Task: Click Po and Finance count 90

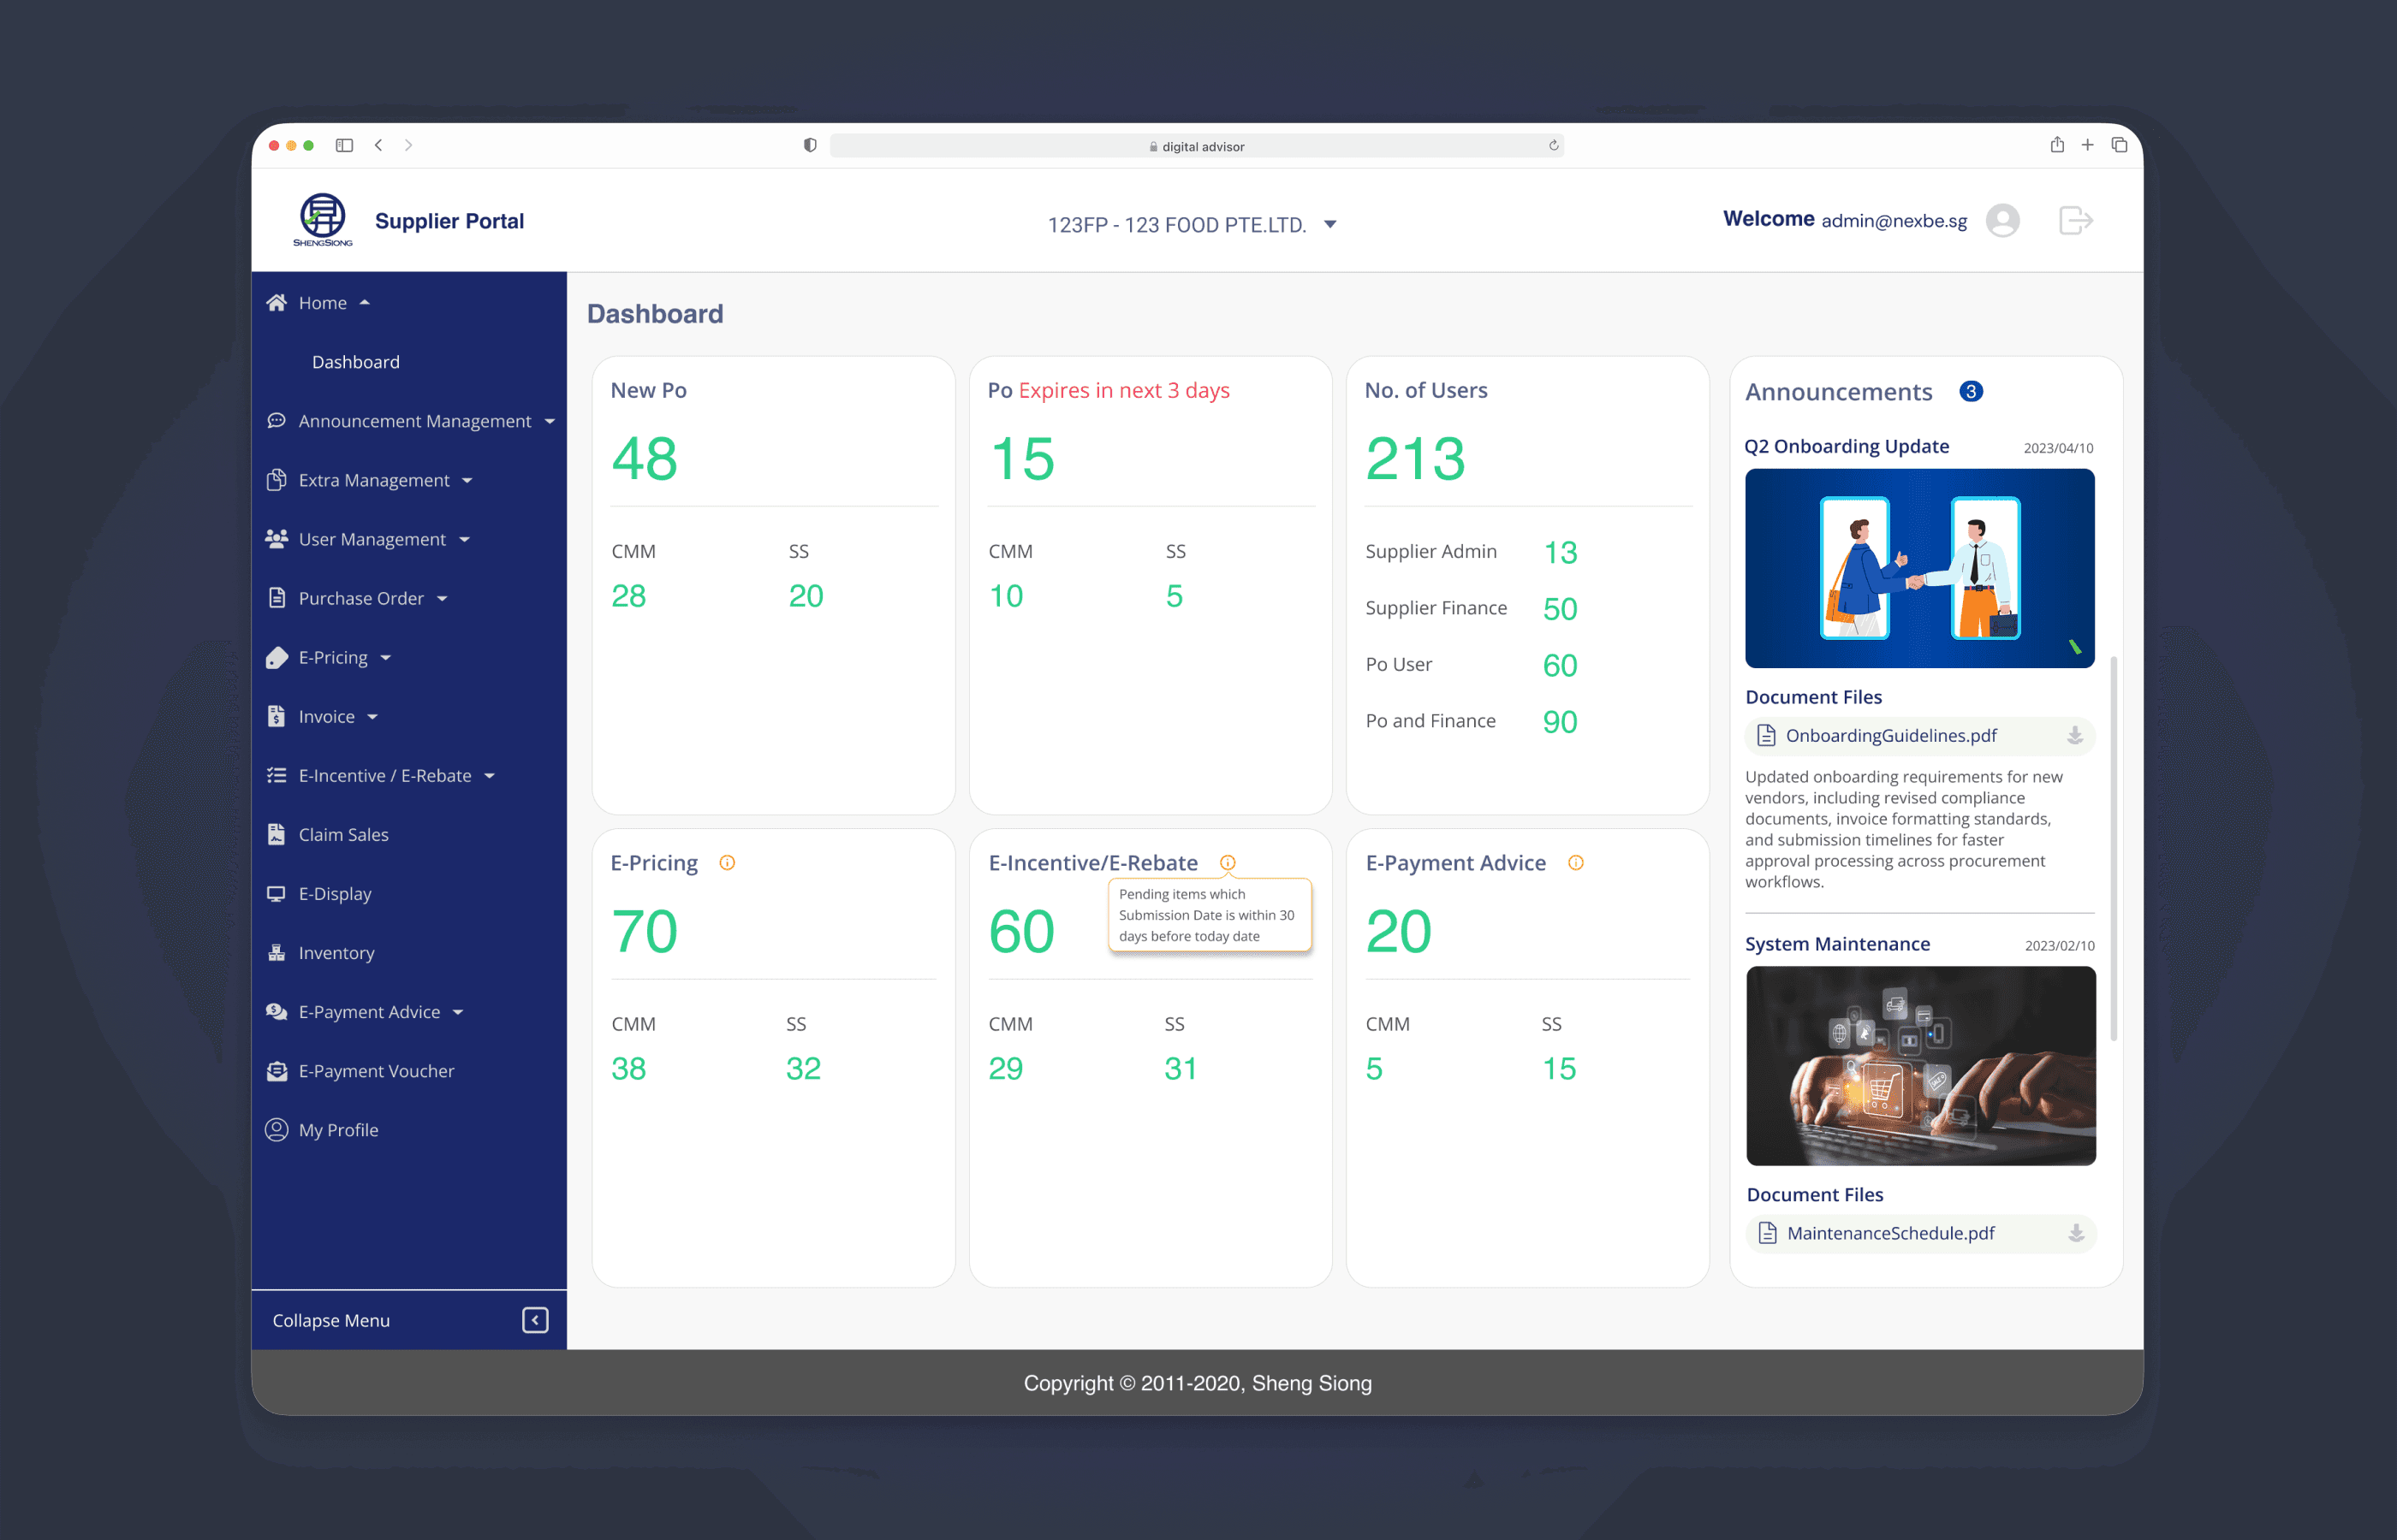Action: pyautogui.click(x=1560, y=722)
